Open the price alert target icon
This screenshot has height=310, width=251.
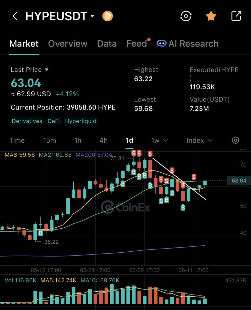186,16
